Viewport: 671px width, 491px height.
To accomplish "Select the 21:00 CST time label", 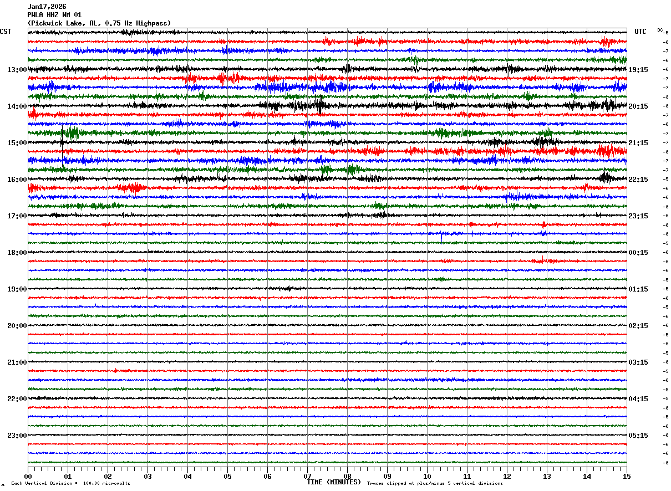I will pos(17,362).
